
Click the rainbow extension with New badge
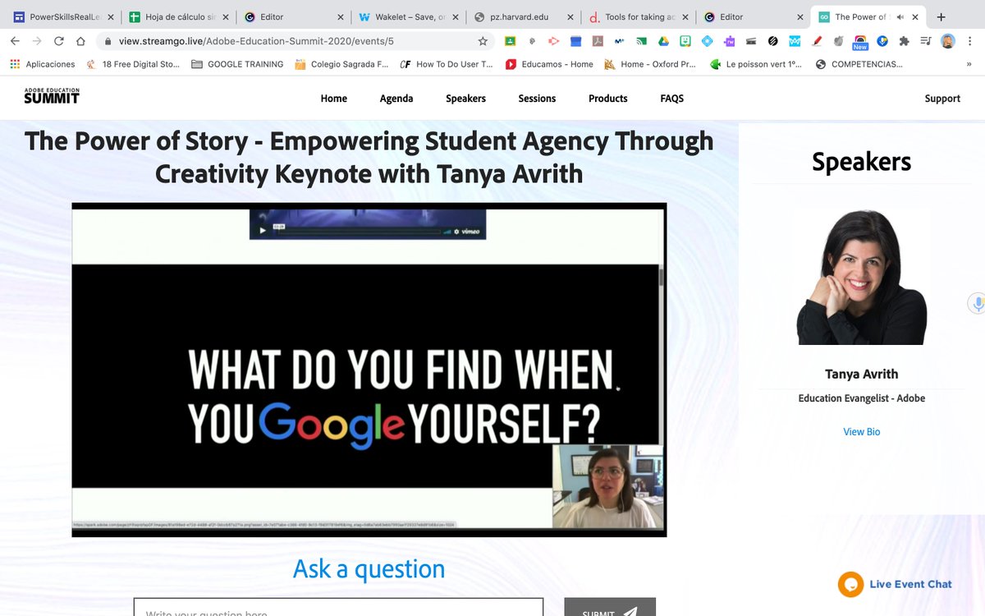click(x=859, y=42)
